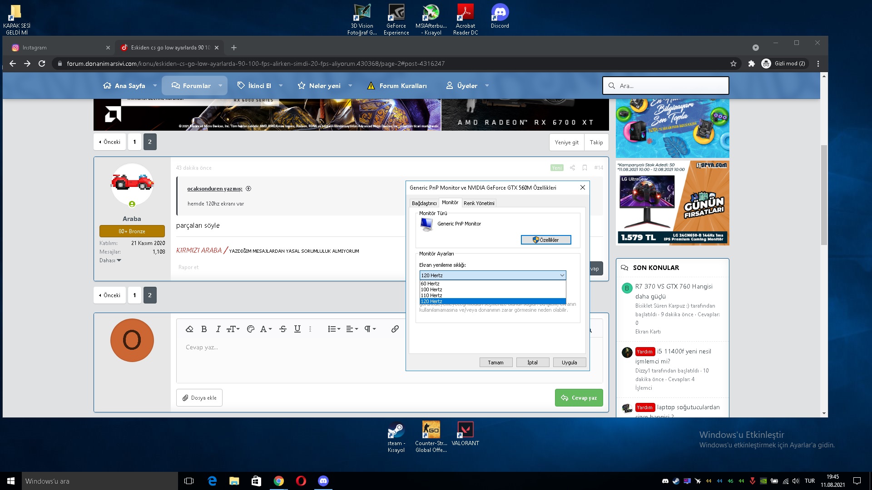Click the volume speaker icon in tray
This screenshot has width=872, height=490.
coord(796,481)
